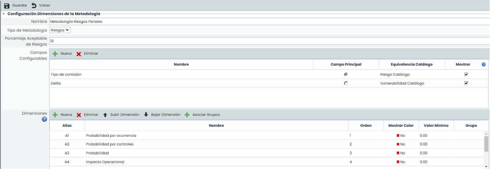This screenshot has width=490, height=169.
Task: Uncheck Mostrar for Tipo de comisión
Action: coord(466,74)
